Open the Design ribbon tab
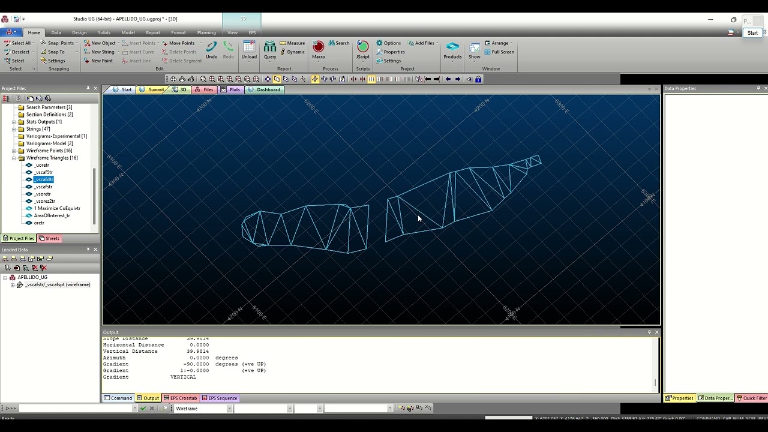This screenshot has width=768, height=432. click(x=79, y=32)
